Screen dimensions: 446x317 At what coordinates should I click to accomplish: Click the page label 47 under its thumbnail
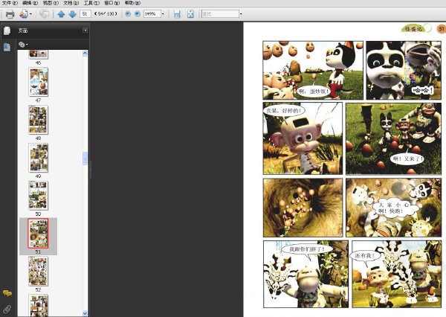point(38,100)
